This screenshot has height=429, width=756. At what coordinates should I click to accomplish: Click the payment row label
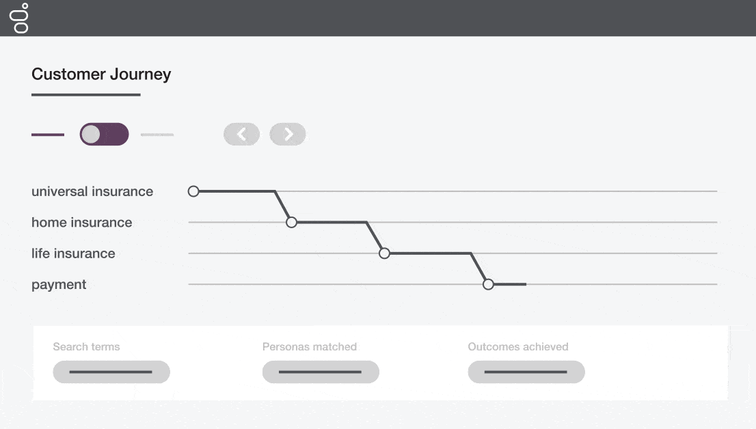tap(59, 284)
